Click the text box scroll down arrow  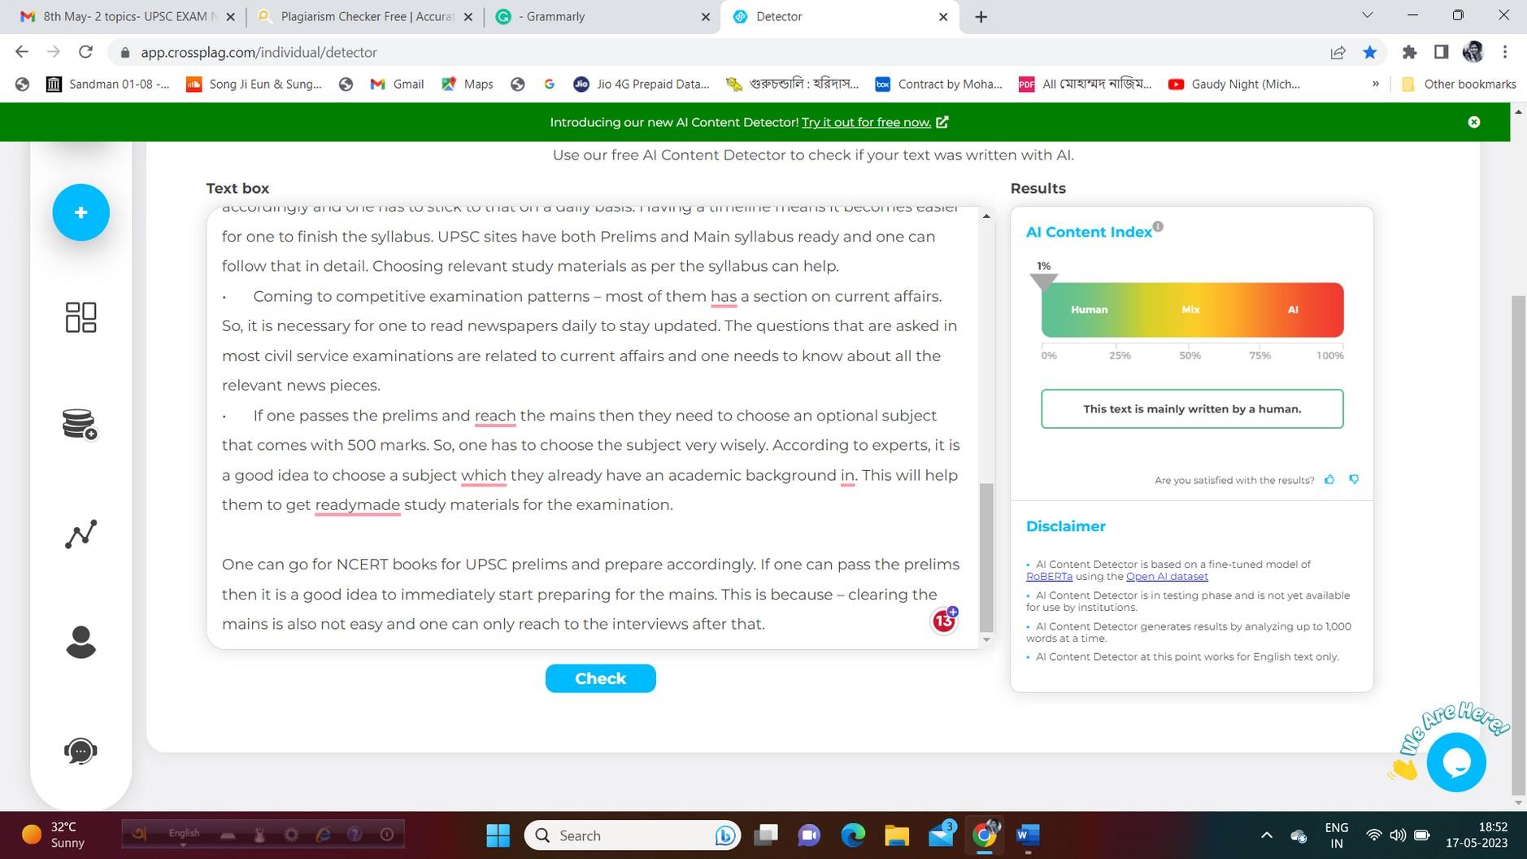(986, 640)
